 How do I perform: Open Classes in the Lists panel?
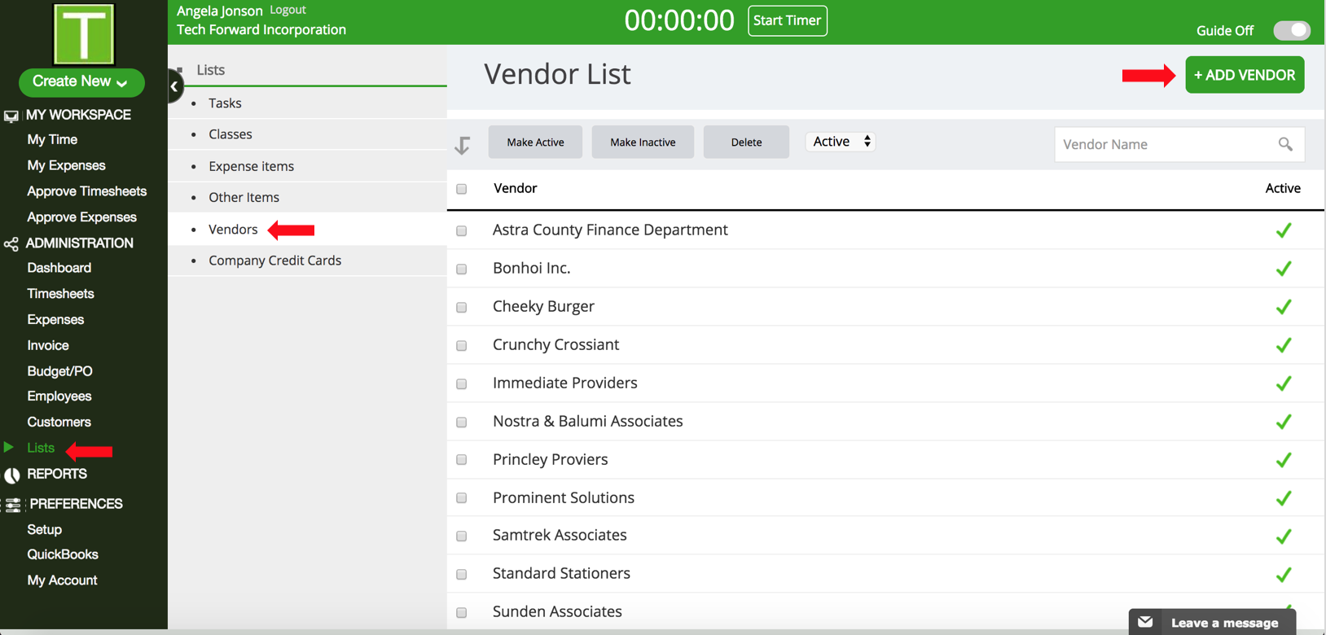click(231, 134)
